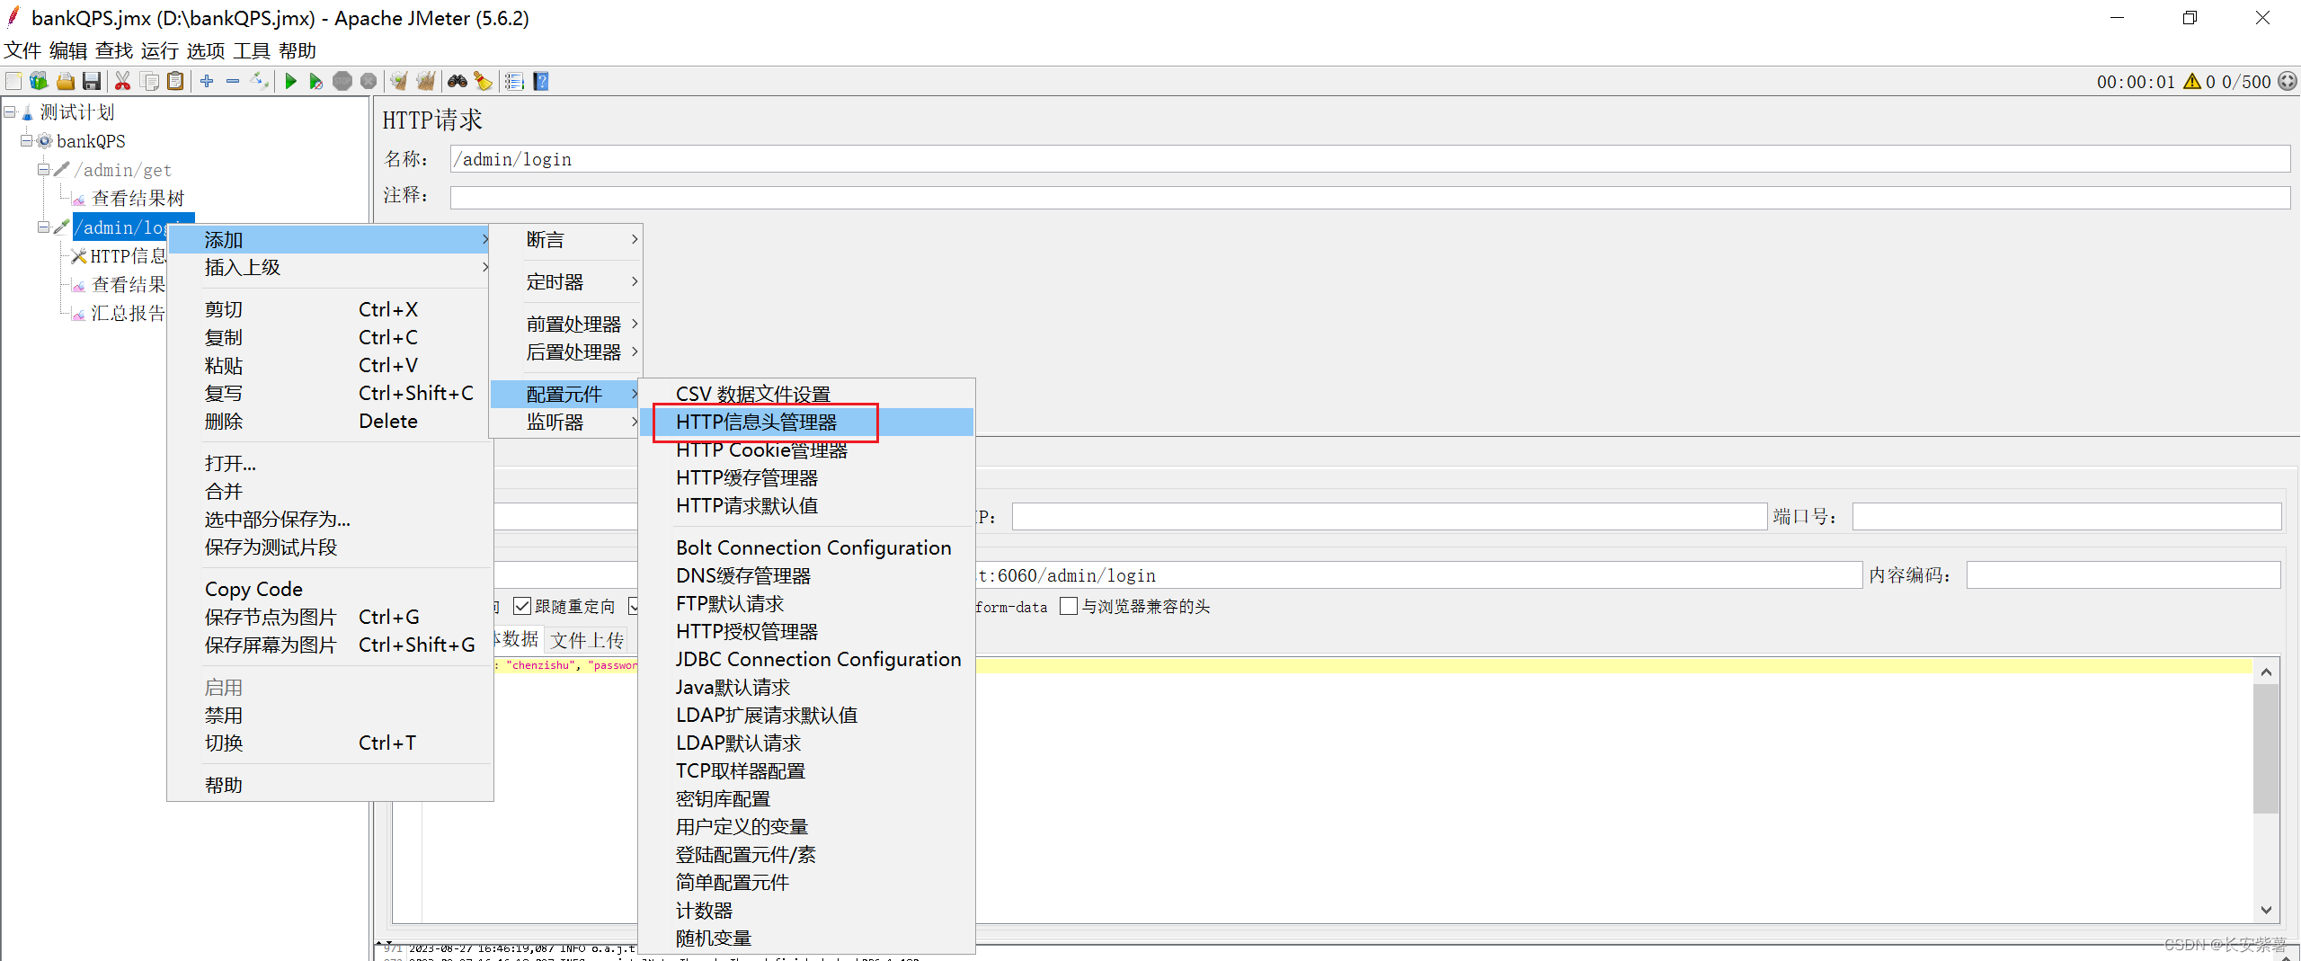The height and width of the screenshot is (961, 2301).
Task: Click Start no pauses icon
Action: coord(316,82)
